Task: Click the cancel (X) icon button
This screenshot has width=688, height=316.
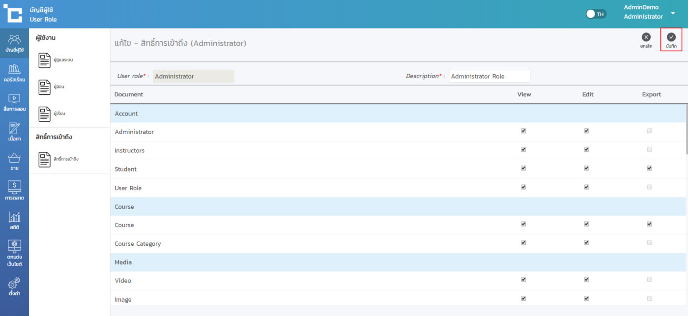Action: (646, 37)
